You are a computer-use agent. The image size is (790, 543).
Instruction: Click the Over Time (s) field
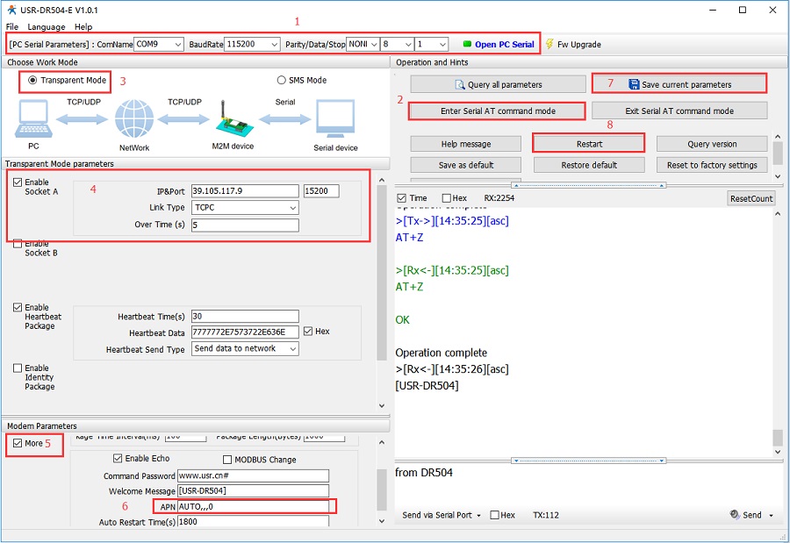[x=245, y=225]
